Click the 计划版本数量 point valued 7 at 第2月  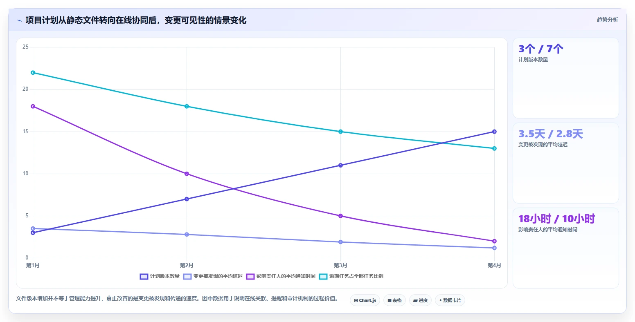pos(187,199)
